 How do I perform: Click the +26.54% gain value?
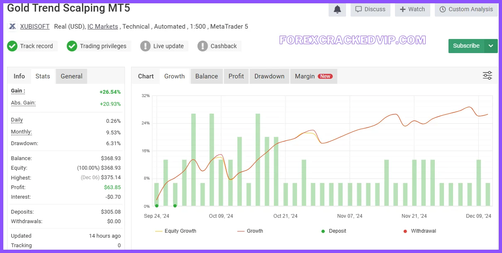point(110,92)
